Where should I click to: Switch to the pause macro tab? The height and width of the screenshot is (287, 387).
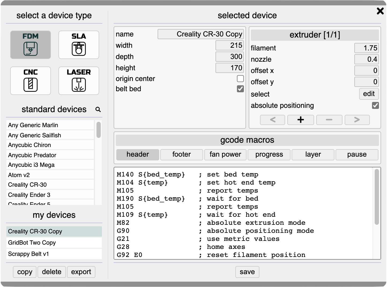pos(357,154)
